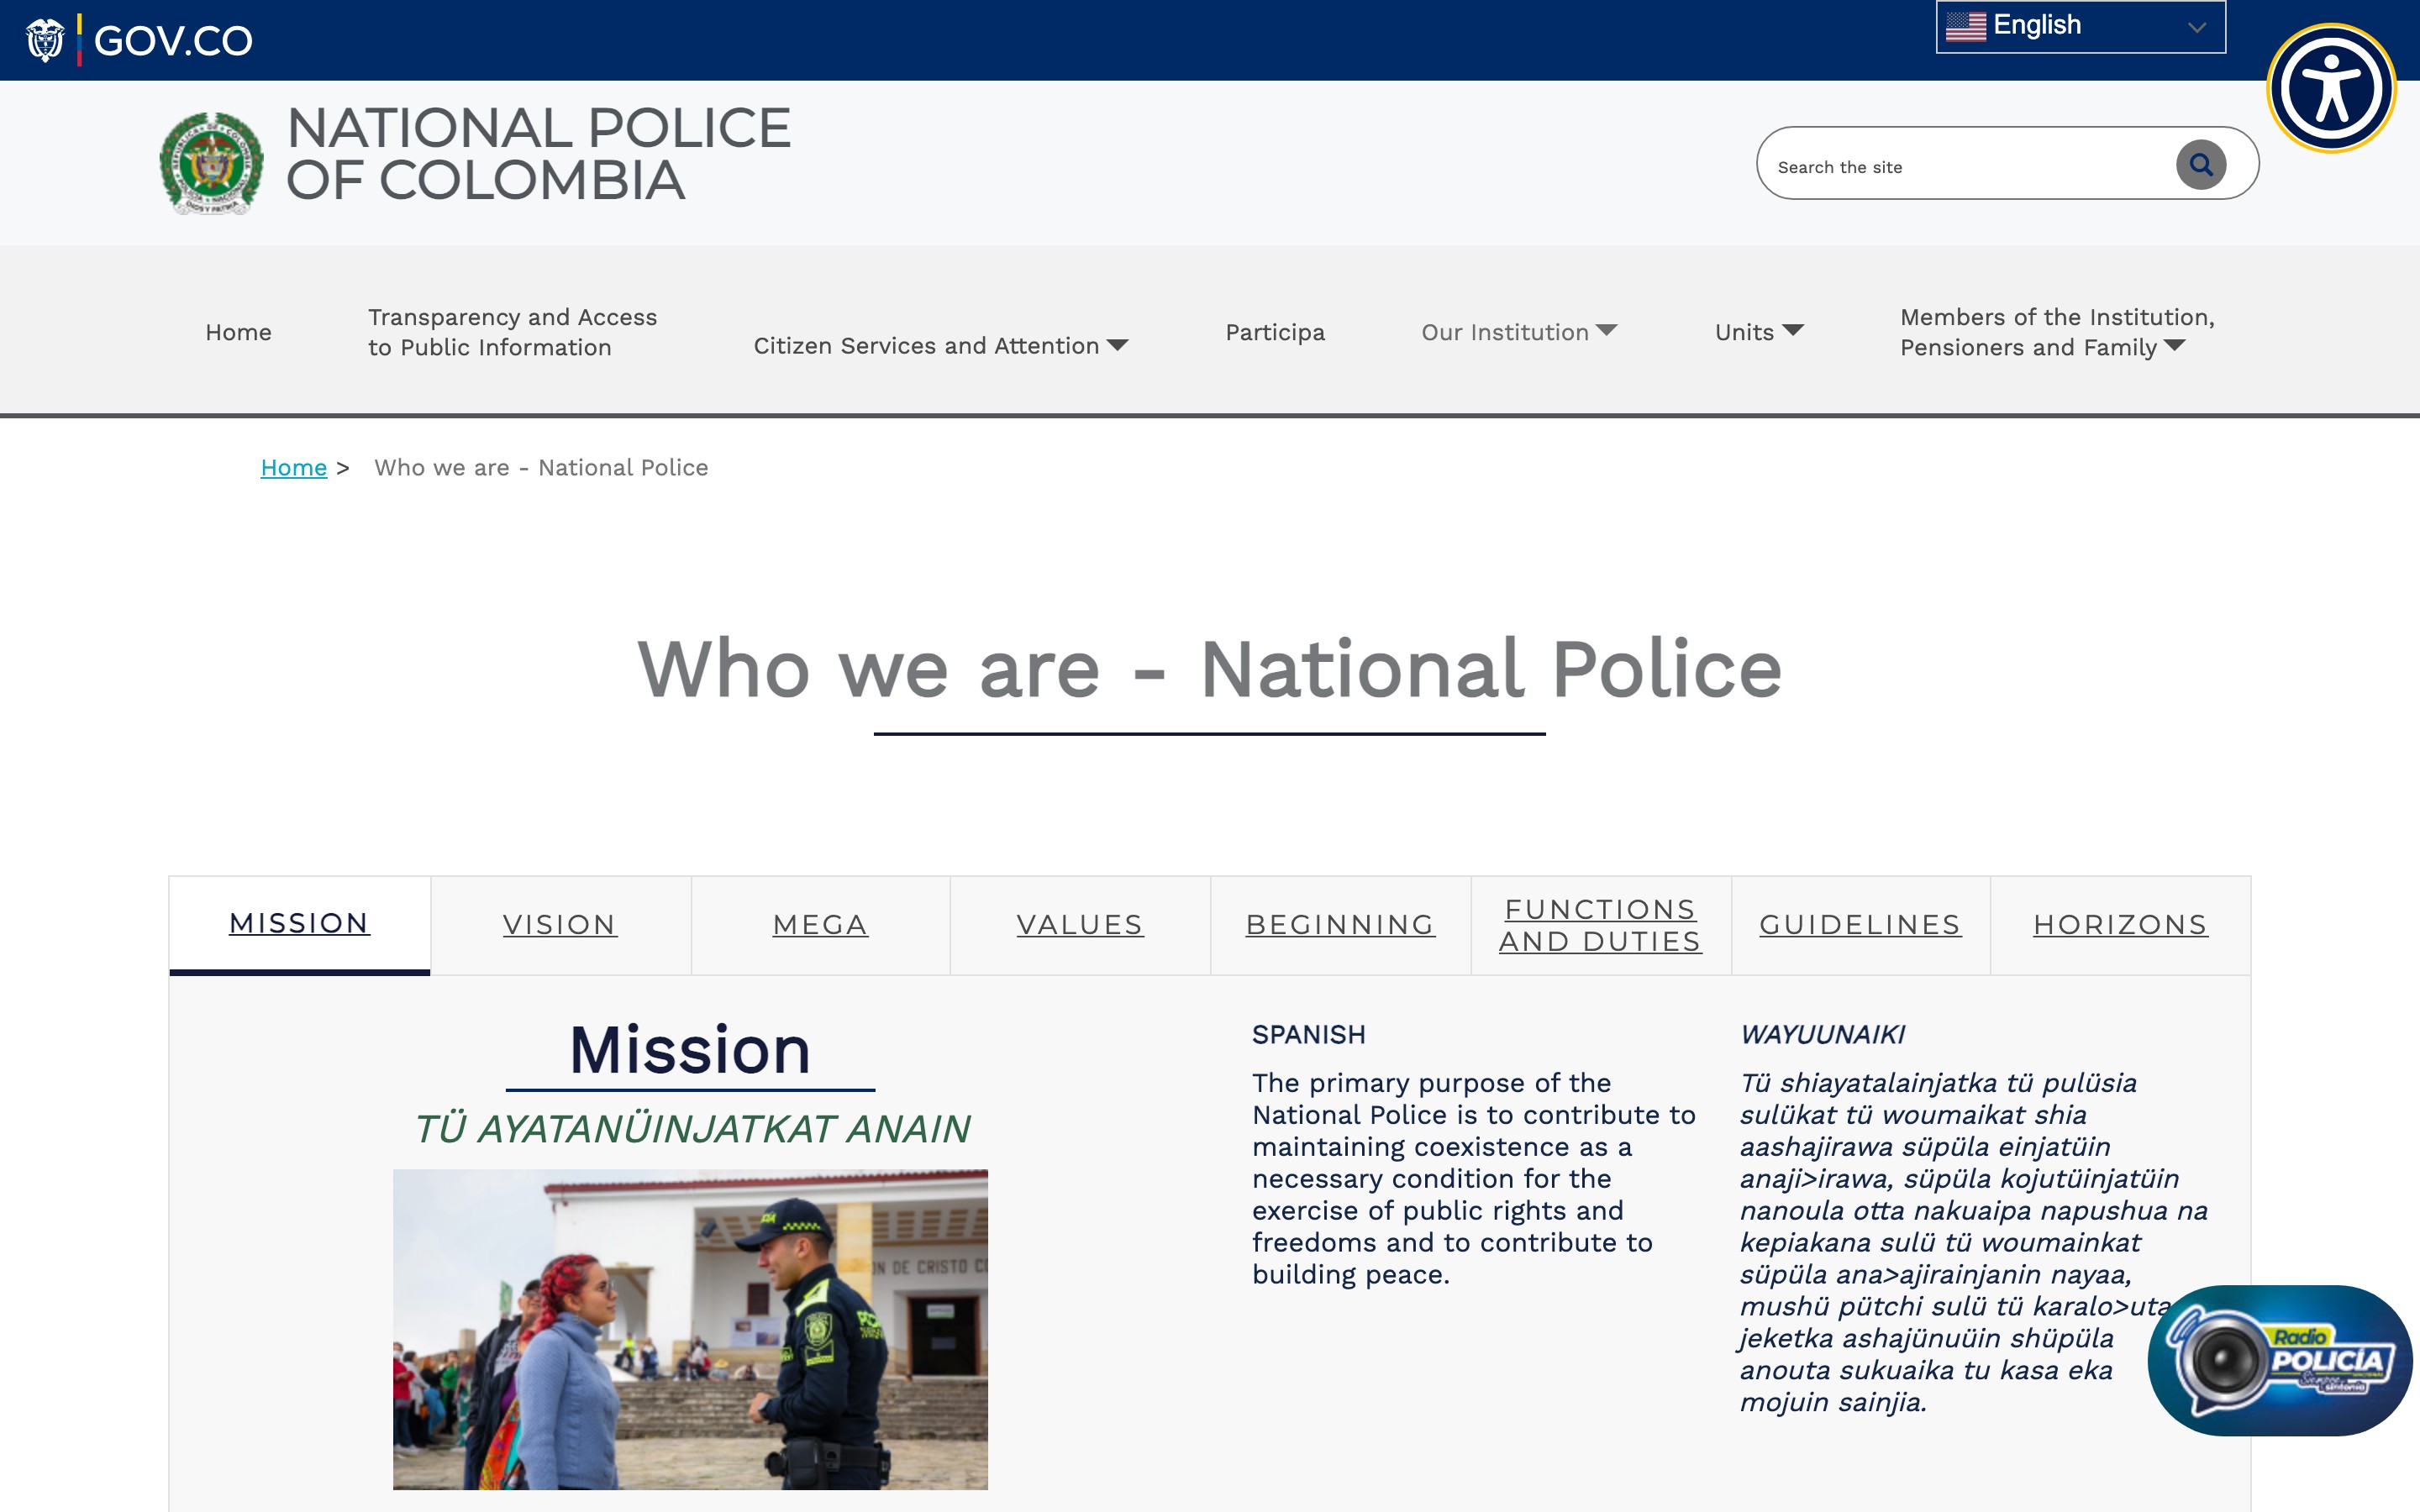Viewport: 2420px width, 1512px height.
Task: Open the Radio Policía player badge
Action: (2280, 1360)
